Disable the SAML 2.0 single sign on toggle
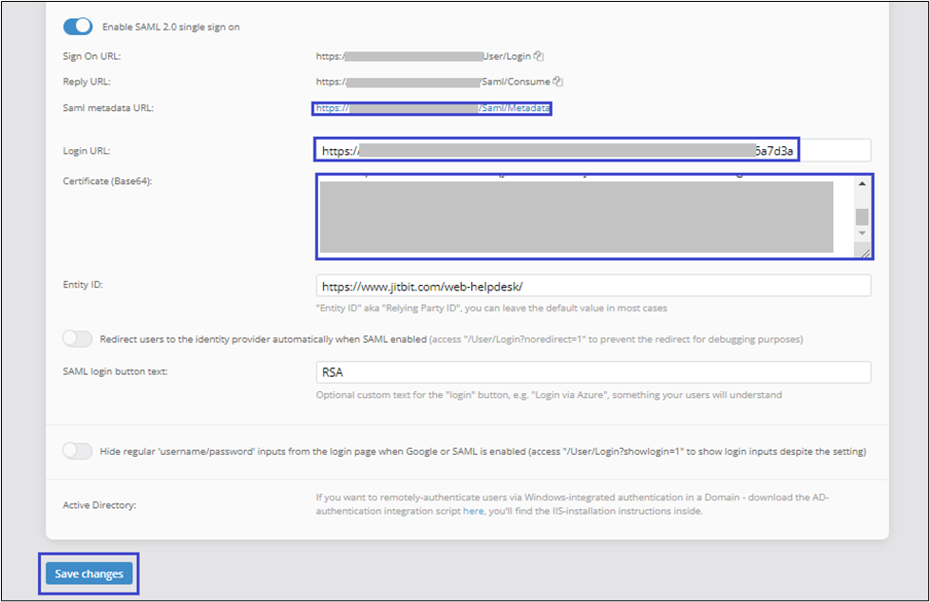930x602 pixels. pyautogui.click(x=78, y=27)
